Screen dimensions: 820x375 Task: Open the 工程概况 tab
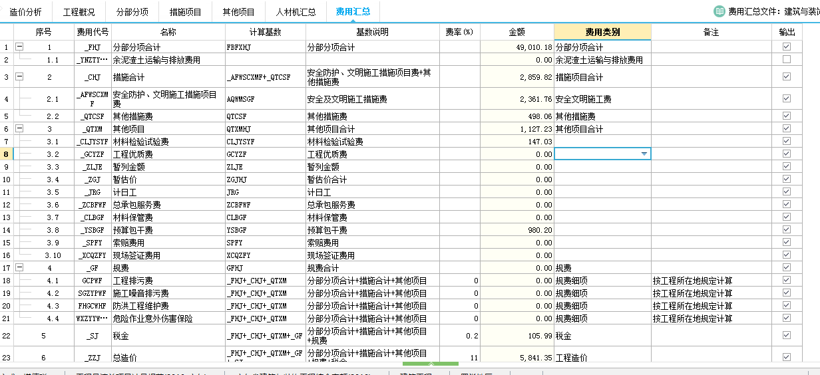pyautogui.click(x=79, y=12)
